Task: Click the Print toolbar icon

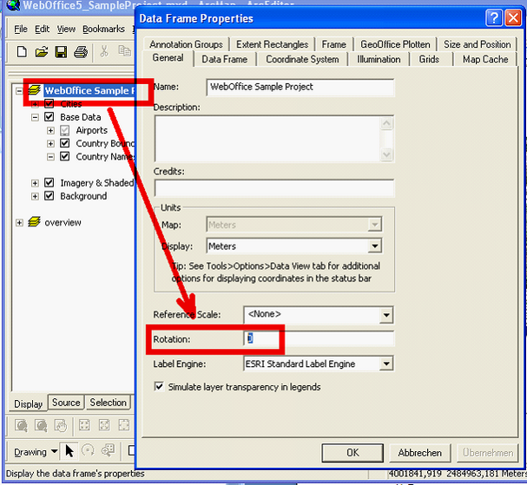Action: (x=81, y=52)
